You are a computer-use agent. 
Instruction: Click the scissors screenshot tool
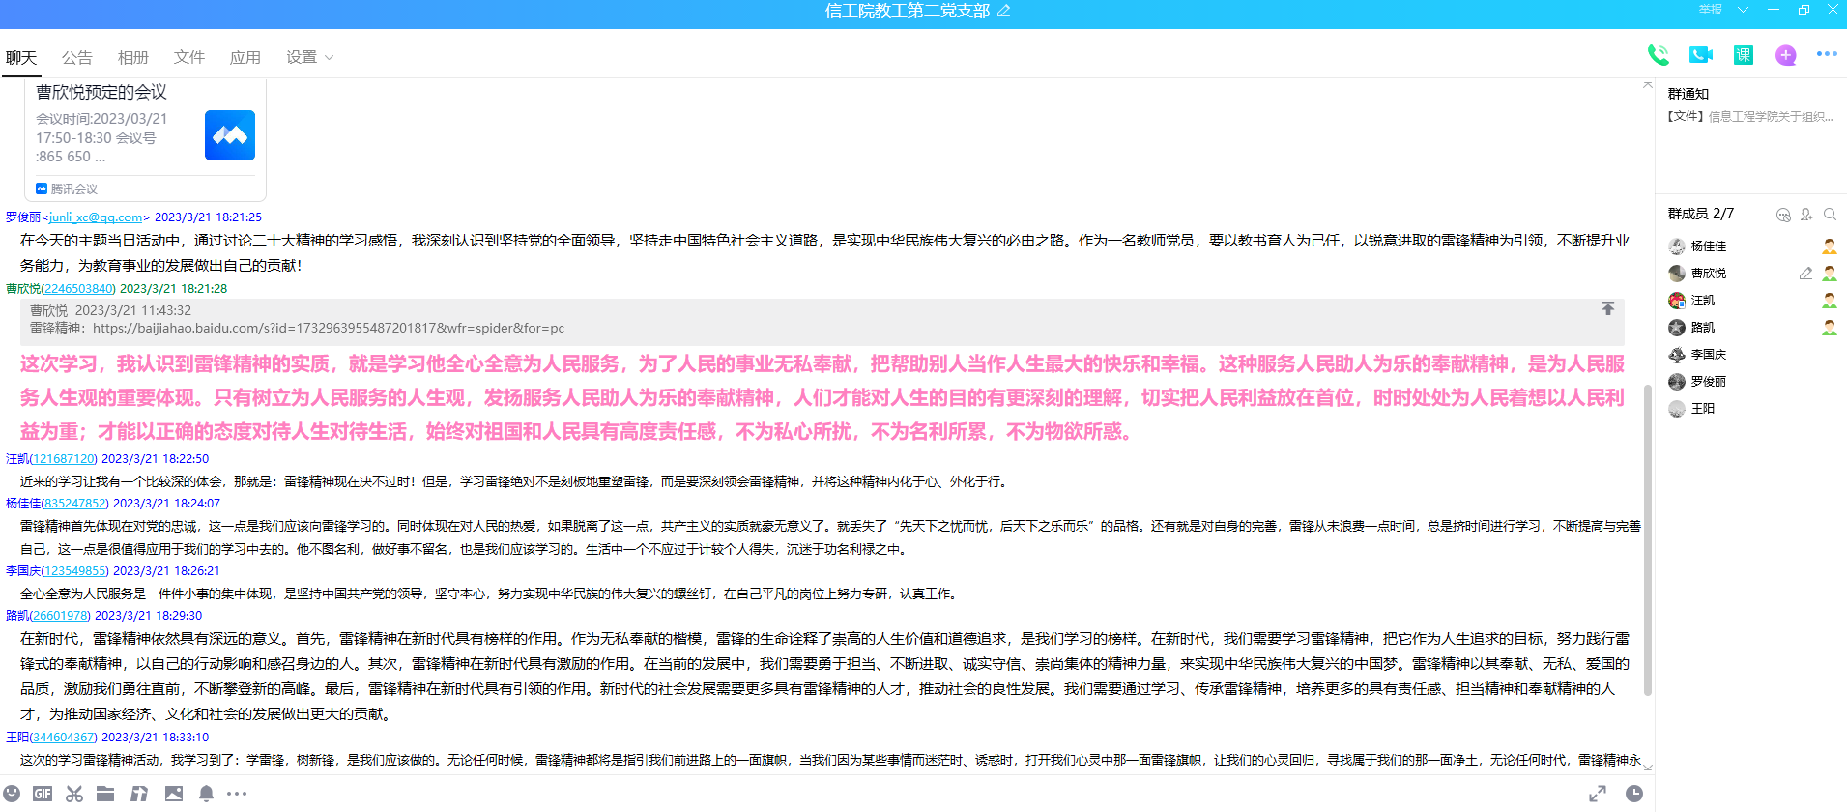(x=74, y=794)
